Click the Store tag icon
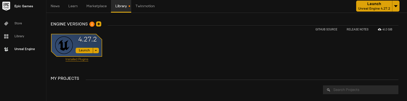The height and width of the screenshot is (101, 407). click(x=6, y=23)
